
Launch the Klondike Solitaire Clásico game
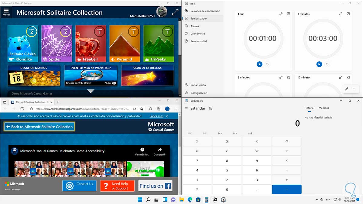click(23, 44)
